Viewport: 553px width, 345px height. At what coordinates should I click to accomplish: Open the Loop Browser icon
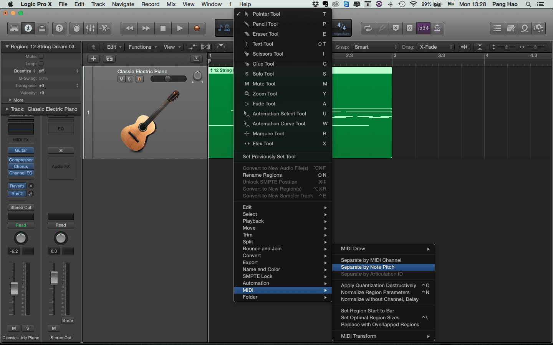[525, 28]
